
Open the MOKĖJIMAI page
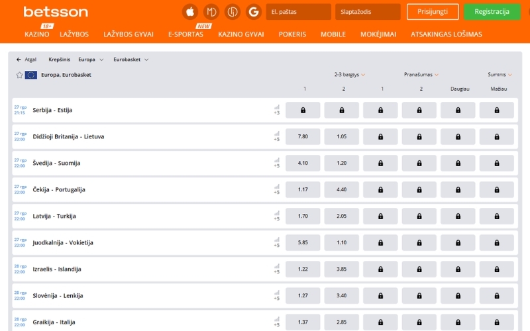pyautogui.click(x=378, y=34)
